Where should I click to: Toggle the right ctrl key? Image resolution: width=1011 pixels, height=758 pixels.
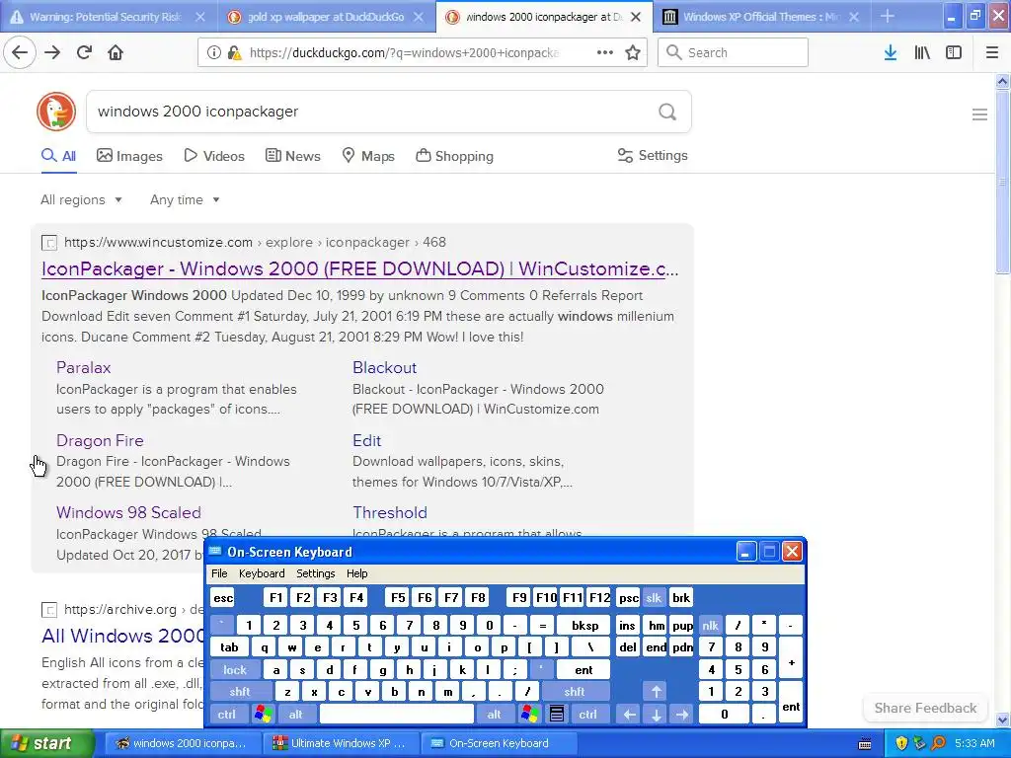(588, 715)
